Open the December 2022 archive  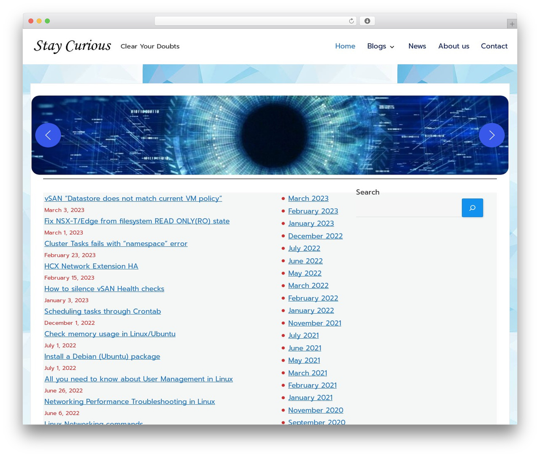click(316, 236)
